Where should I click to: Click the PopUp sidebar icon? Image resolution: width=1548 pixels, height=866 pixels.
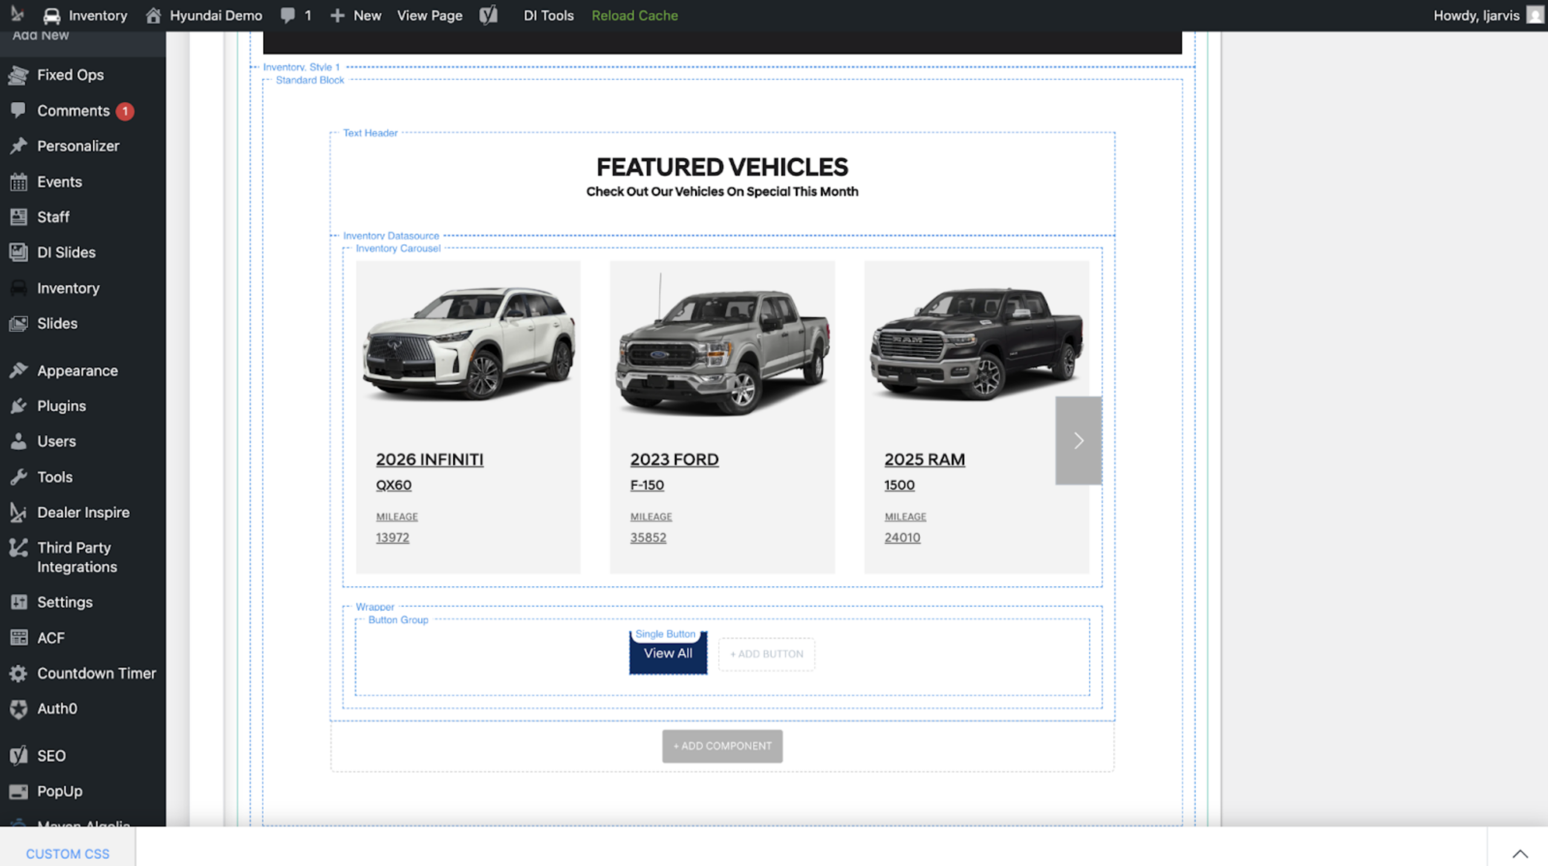tap(18, 791)
